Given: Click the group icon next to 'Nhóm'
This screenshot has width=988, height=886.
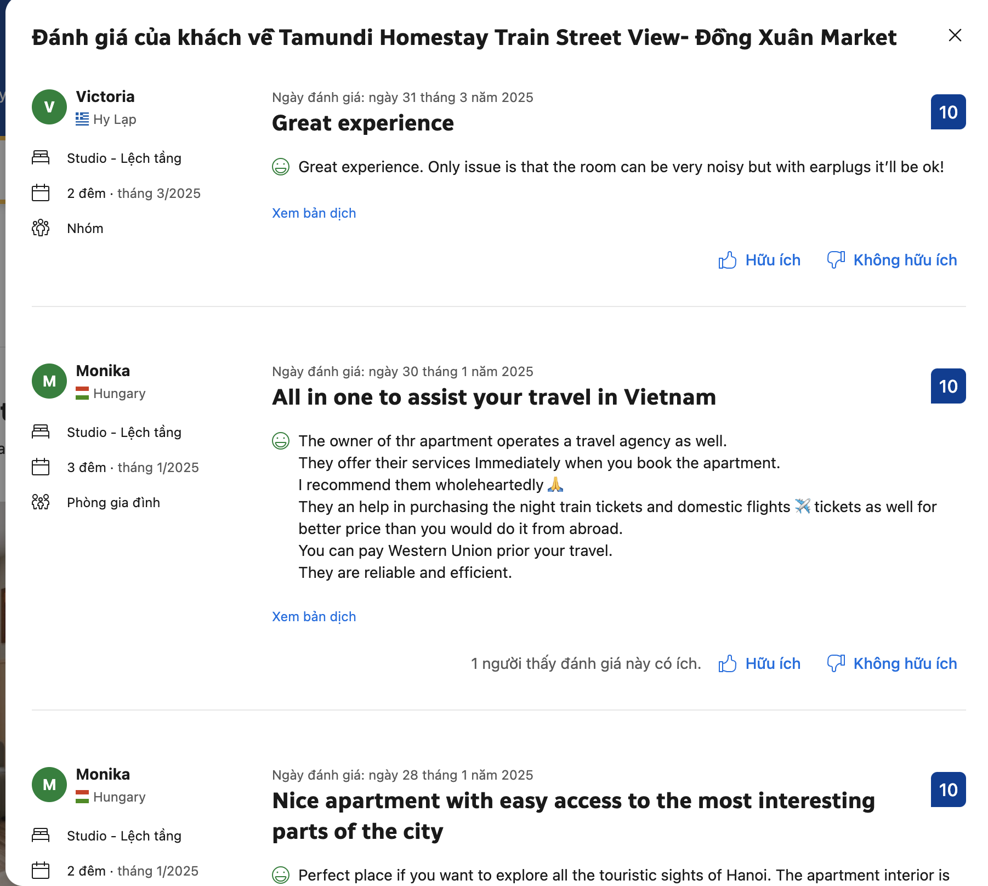Looking at the screenshot, I should 41,228.
